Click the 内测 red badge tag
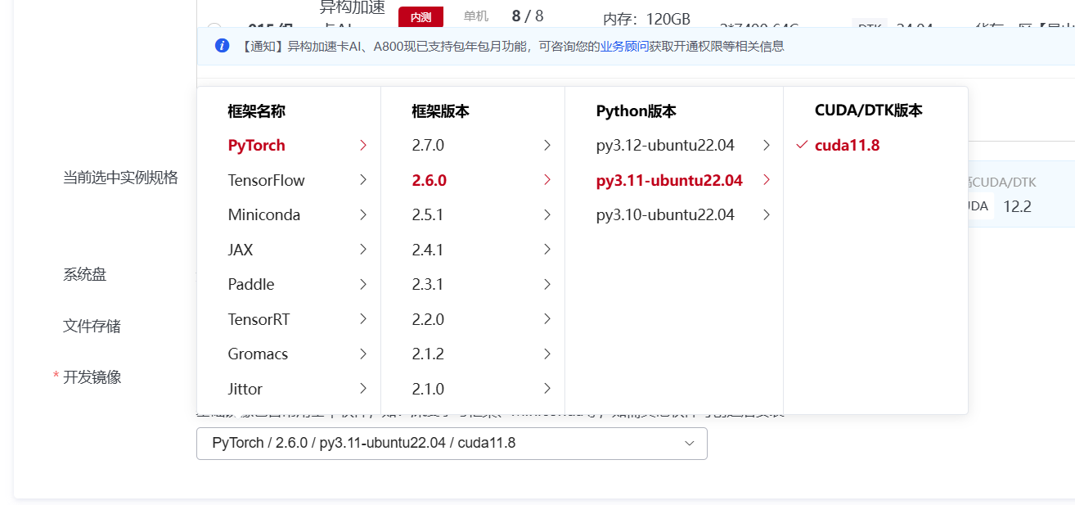The width and height of the screenshot is (1075, 505). point(421,16)
